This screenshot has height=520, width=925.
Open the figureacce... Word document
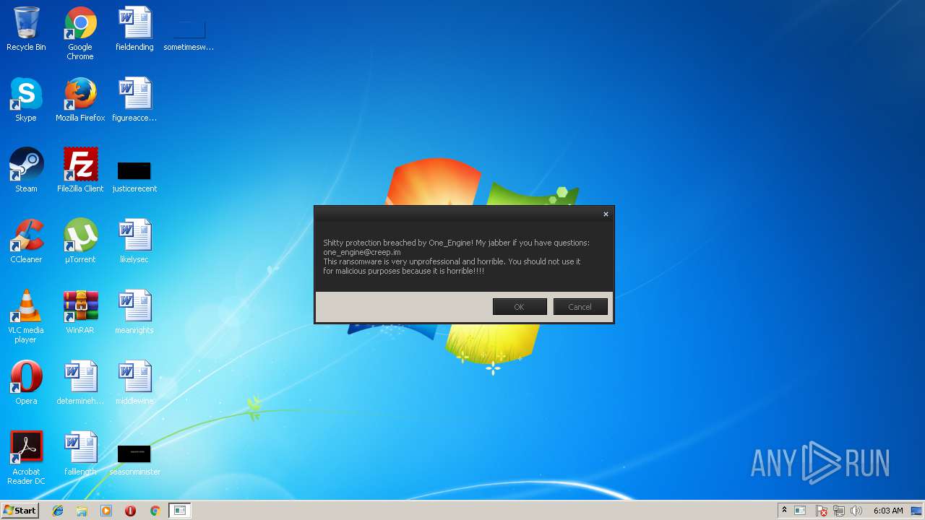click(134, 100)
